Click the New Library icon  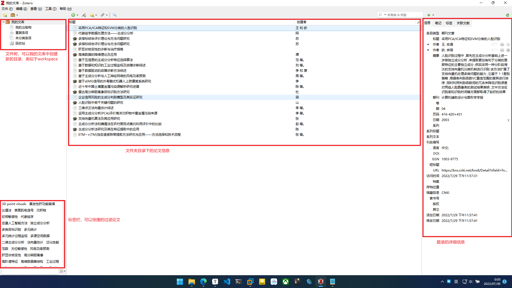pyautogui.click(x=13, y=15)
